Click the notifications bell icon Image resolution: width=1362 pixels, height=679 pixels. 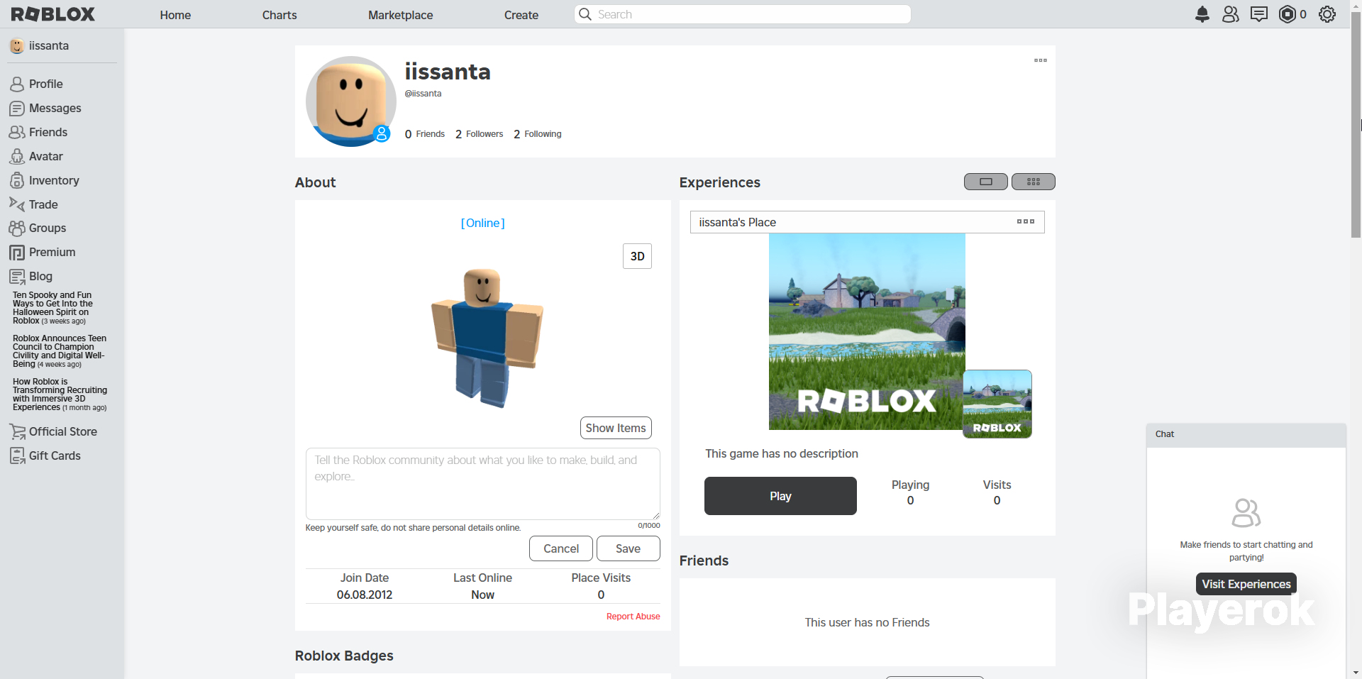(1202, 14)
